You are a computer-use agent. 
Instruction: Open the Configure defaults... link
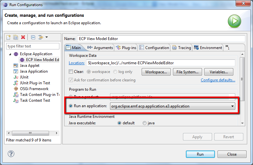pos(218,80)
